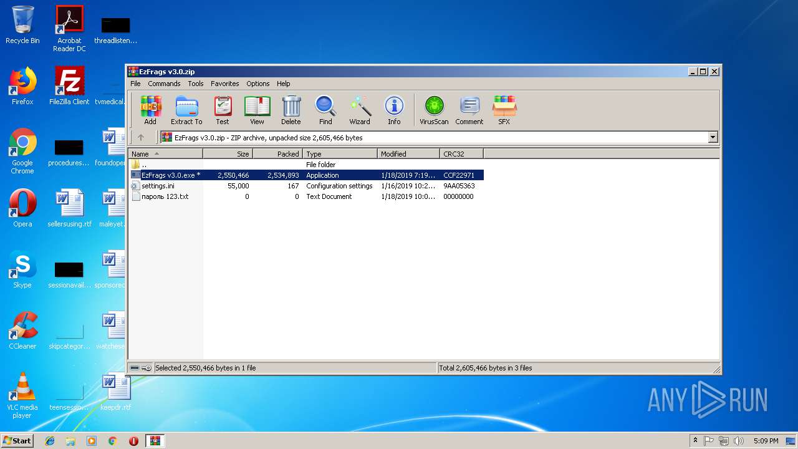Screen dimensions: 798x449
Task: Click the Comment toolbar icon
Action: click(469, 110)
